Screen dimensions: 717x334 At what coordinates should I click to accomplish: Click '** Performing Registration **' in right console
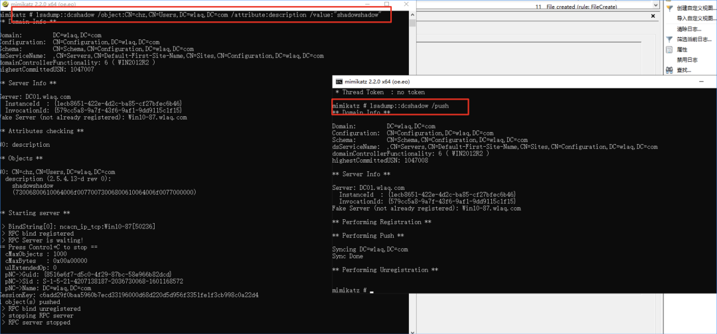(x=382, y=222)
